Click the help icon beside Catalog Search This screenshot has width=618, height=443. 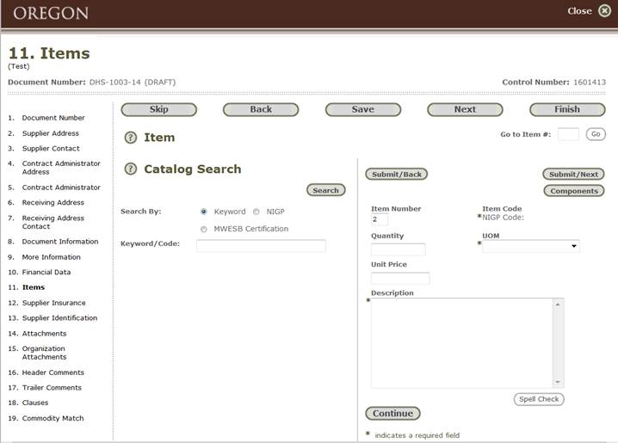click(131, 169)
